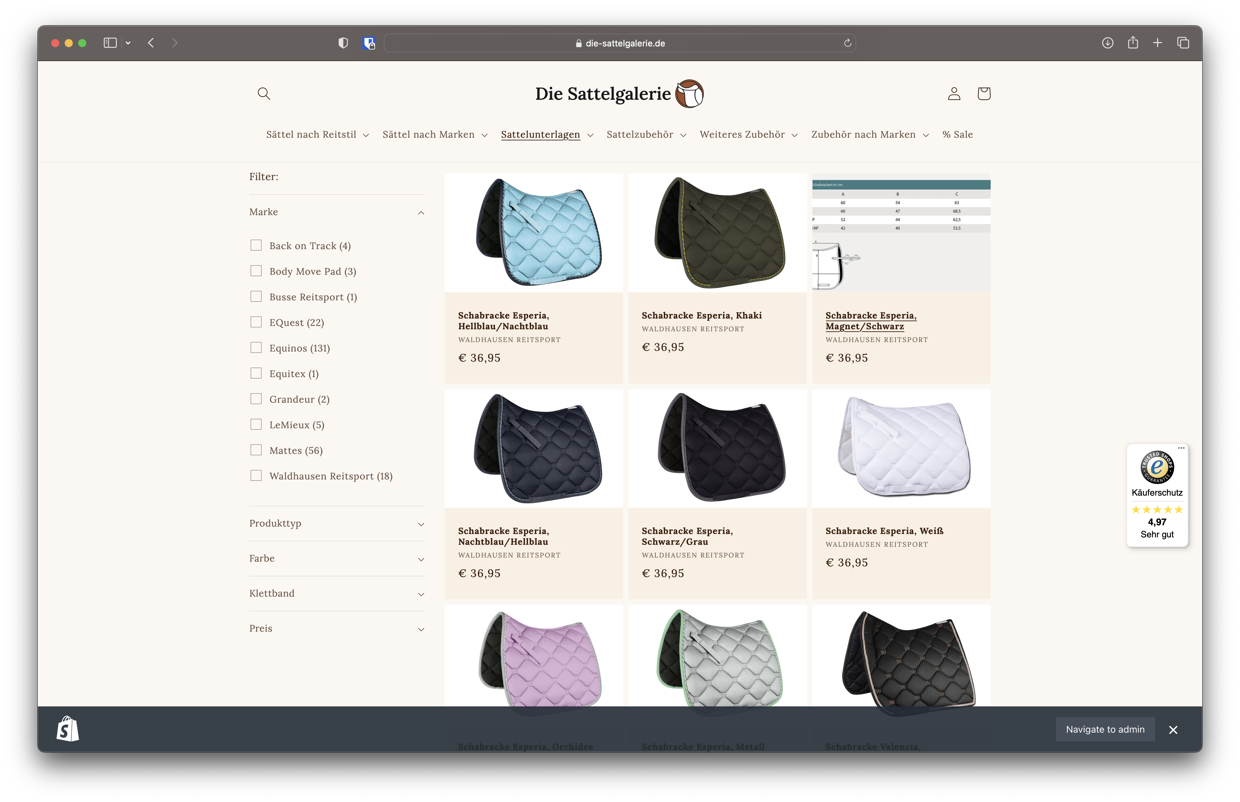Open the shopping cart icon
Image resolution: width=1240 pixels, height=802 pixels.
click(x=984, y=94)
